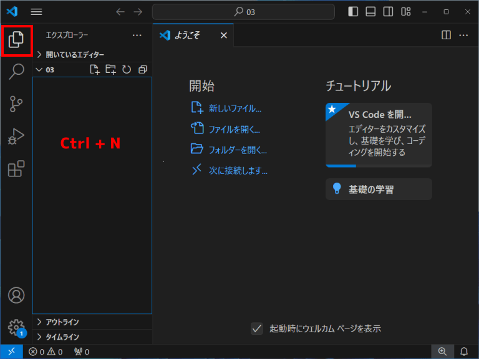Click the zoom icon in status bar

442,352
